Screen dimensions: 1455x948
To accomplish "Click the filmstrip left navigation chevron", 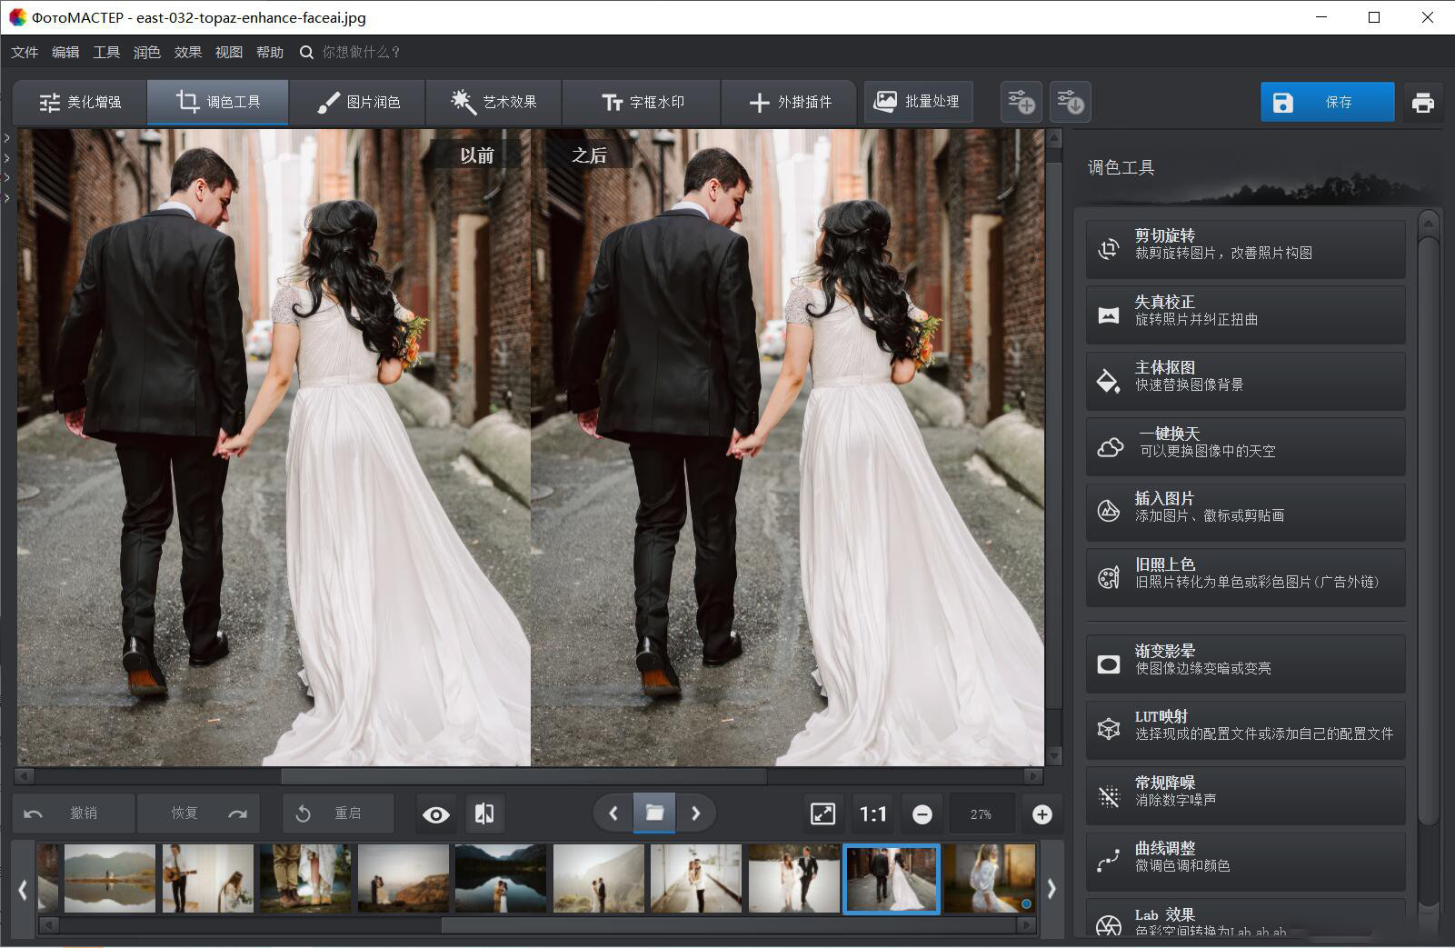I will [23, 890].
